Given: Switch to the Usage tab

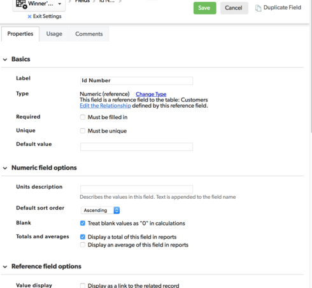Looking at the screenshot, I should [54, 34].
